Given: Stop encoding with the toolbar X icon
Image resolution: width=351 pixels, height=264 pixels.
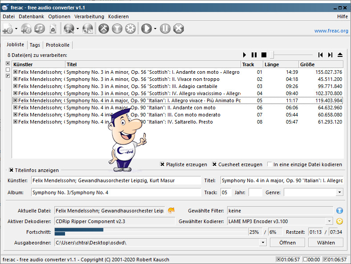Looking at the screenshot, I should pos(178,29).
